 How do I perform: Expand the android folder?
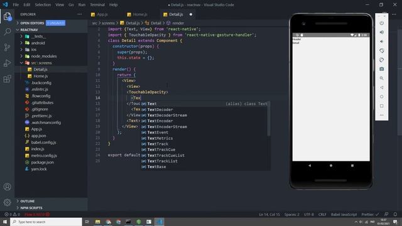coord(51,43)
